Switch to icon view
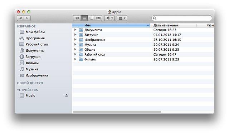This screenshot has width=229, height=134. (77, 18)
